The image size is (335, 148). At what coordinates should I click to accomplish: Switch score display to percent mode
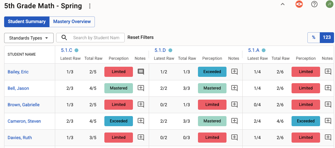[314, 38]
